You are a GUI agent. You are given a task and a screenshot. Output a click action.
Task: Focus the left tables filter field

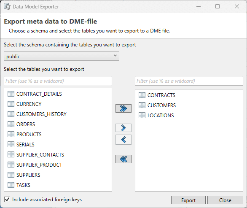click(58, 81)
